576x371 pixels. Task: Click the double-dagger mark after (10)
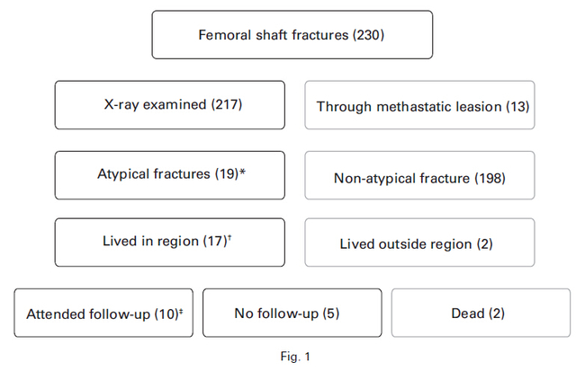pos(181,312)
